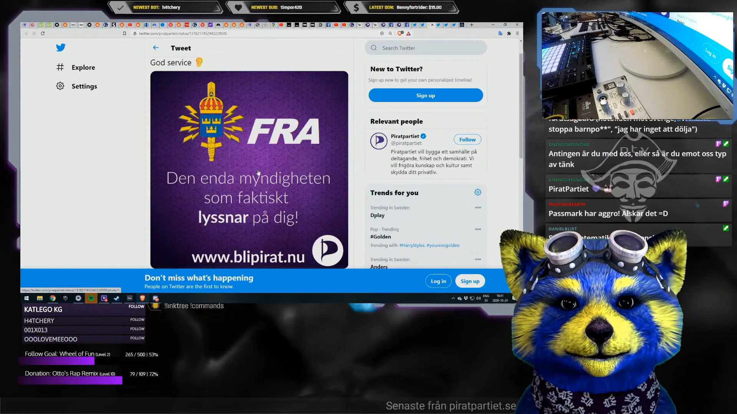The height and width of the screenshot is (414, 737).
Task: Click the browser address bar URL
Action: [x=183, y=34]
